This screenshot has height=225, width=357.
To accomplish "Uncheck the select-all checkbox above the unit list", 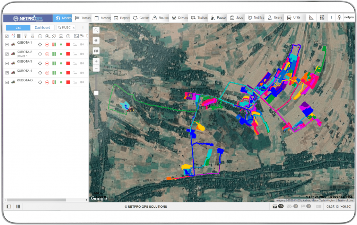I will pyautogui.click(x=7, y=36).
